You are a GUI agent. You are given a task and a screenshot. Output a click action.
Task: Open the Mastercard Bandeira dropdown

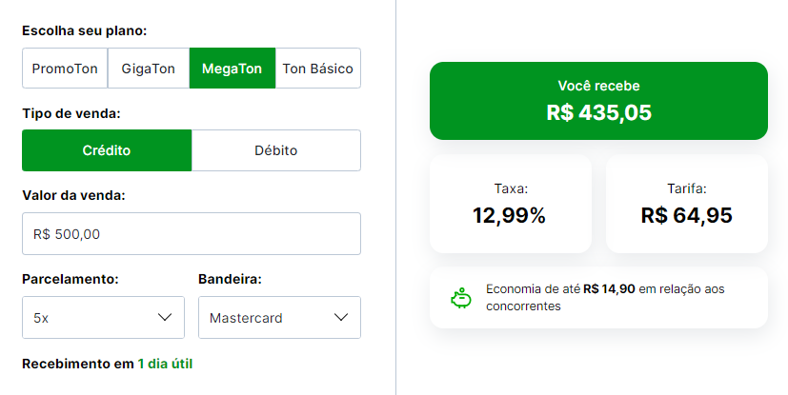[279, 317]
